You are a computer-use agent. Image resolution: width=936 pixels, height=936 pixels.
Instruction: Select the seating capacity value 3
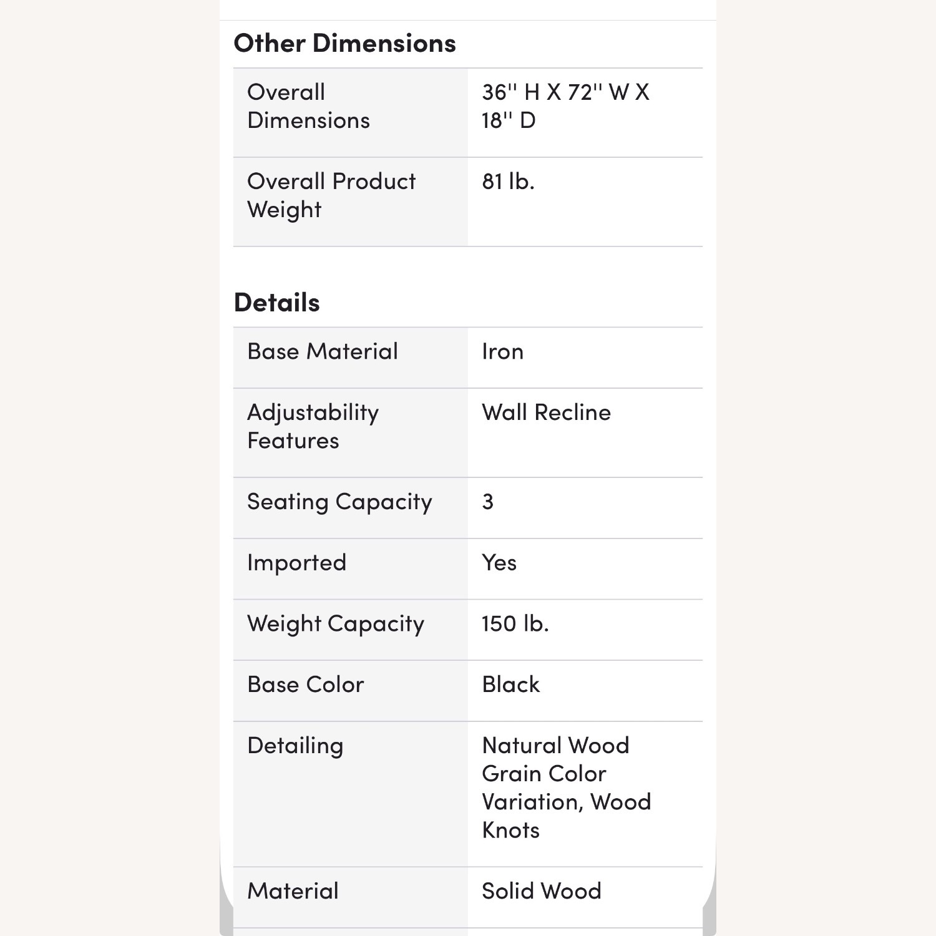487,502
